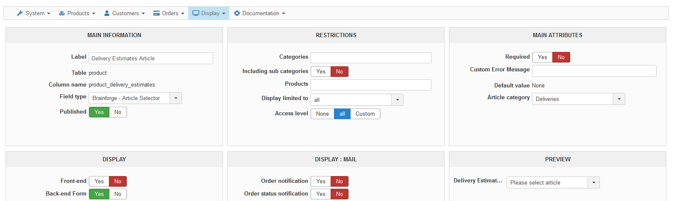This screenshot has width=674, height=201.
Task: Enable Front-end display with Yes
Action: point(99,181)
